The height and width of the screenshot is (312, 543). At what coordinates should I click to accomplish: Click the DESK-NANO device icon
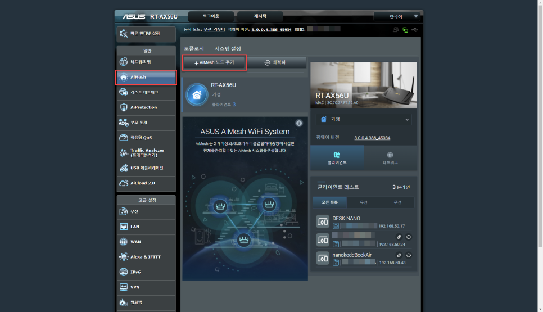[x=323, y=221]
